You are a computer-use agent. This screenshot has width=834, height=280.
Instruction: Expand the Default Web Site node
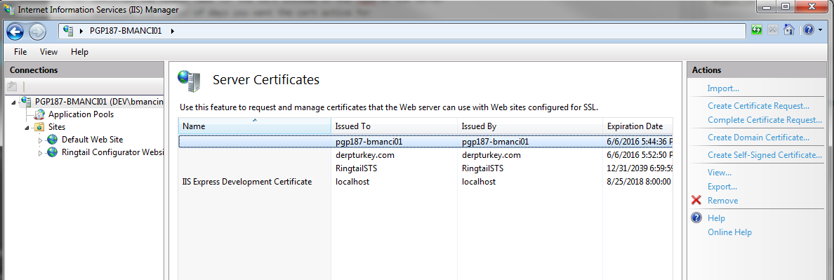[x=40, y=140]
